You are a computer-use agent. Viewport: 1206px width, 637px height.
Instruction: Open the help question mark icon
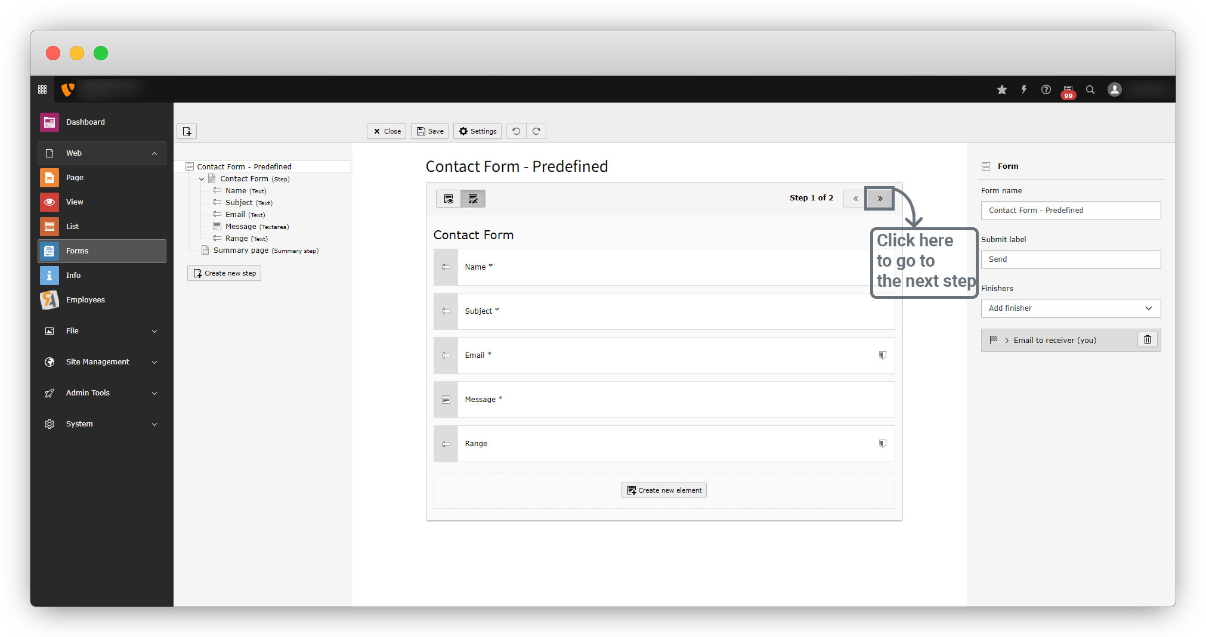click(x=1046, y=89)
